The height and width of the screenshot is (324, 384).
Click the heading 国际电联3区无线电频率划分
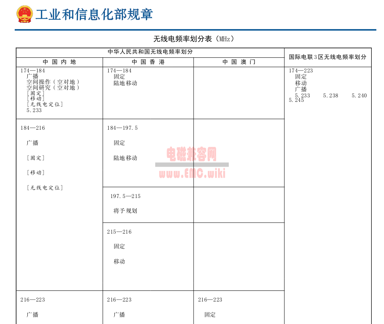[x=328, y=57]
